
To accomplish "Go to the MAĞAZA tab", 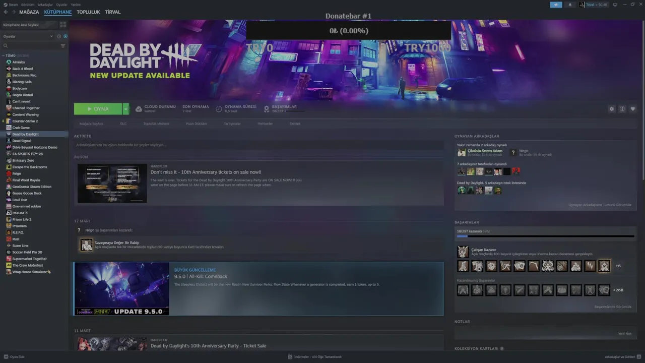I will [29, 12].
